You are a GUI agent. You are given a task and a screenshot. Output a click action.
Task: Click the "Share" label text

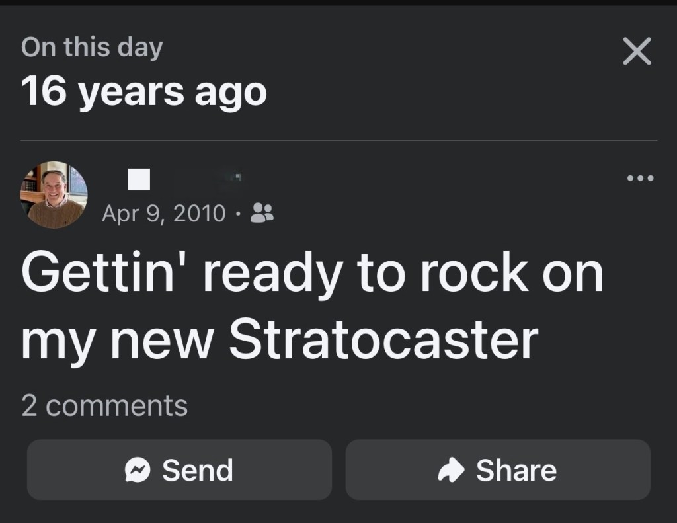516,471
